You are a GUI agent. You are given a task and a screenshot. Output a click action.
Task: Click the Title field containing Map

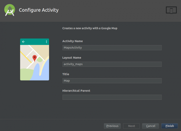pos(112,81)
